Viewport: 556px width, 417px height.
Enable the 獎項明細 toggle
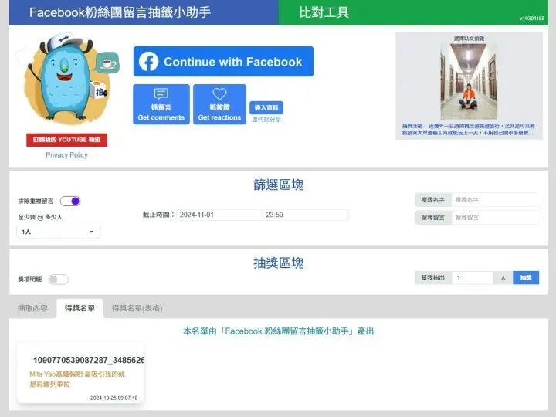click(59, 280)
